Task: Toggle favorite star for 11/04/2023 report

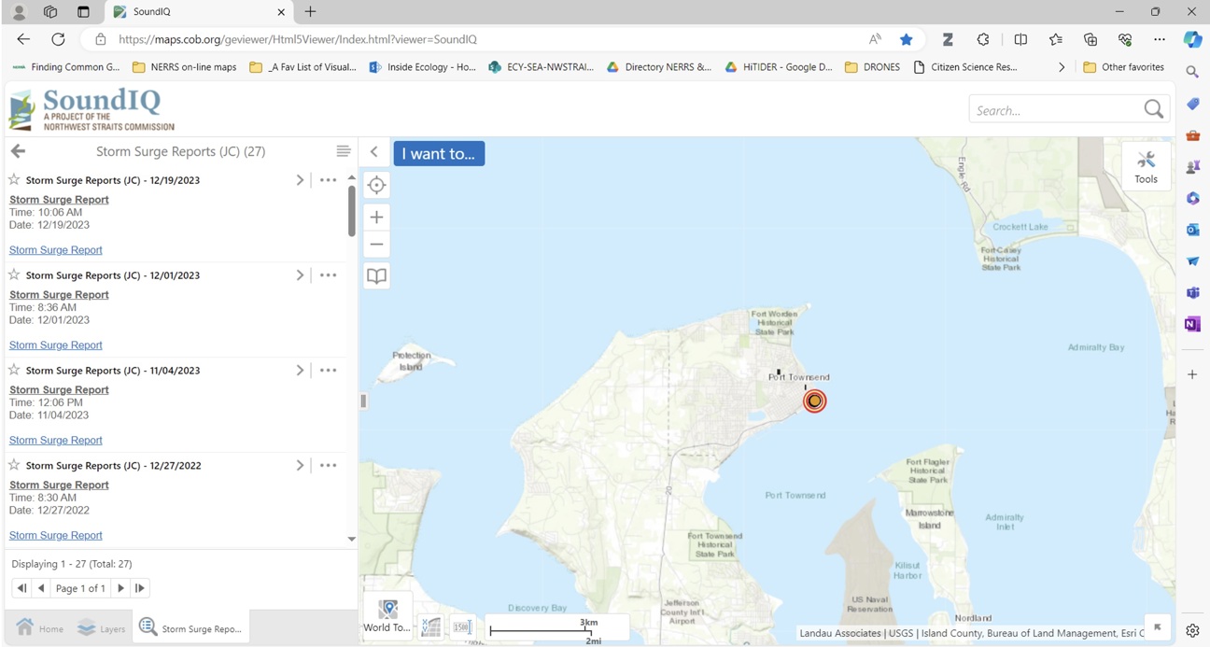Action: (14, 370)
